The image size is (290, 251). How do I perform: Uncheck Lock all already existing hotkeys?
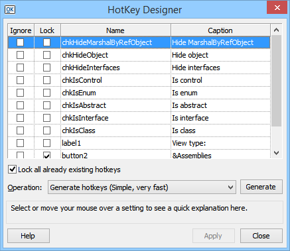(x=12, y=170)
